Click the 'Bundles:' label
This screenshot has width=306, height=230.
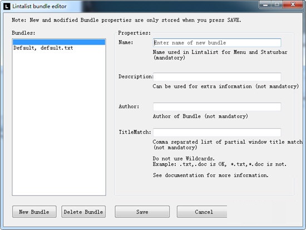[x=23, y=33]
